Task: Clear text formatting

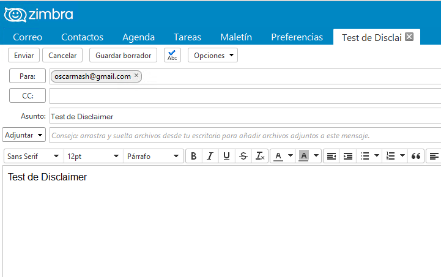Action: (260, 156)
